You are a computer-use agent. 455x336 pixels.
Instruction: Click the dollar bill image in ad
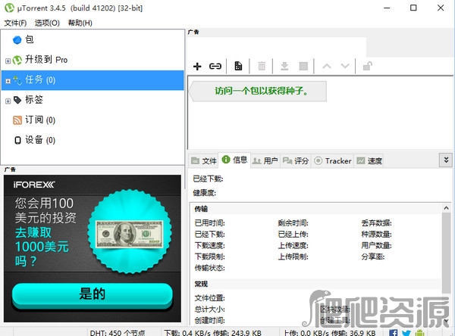[130, 234]
